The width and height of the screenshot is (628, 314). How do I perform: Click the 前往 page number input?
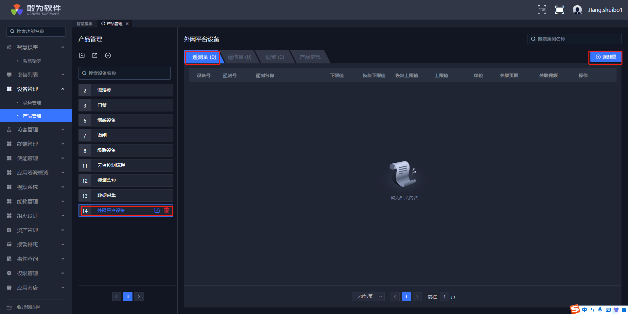coord(445,297)
